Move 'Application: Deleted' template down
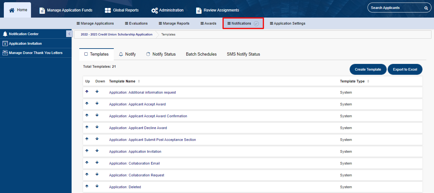This screenshot has height=193, width=434. pyautogui.click(x=97, y=186)
